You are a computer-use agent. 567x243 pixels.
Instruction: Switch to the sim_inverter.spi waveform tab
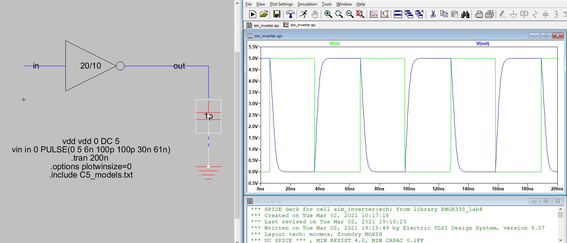point(300,25)
